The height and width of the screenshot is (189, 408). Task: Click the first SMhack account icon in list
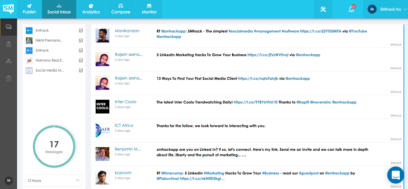tap(29, 31)
